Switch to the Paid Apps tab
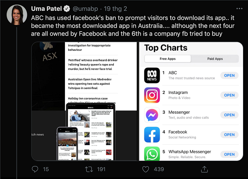The width and height of the screenshot is (248, 179). pyautogui.click(x=215, y=59)
